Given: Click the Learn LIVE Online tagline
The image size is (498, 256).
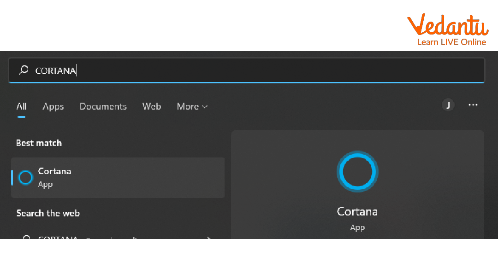Looking at the screenshot, I should point(451,42).
